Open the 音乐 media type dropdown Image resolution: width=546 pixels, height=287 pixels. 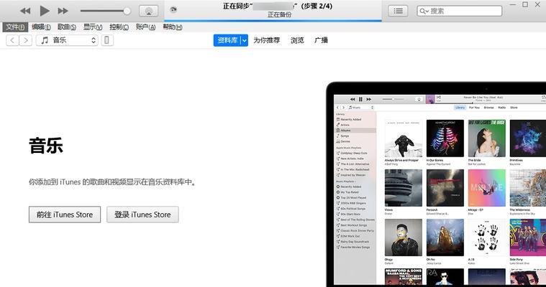(x=67, y=40)
